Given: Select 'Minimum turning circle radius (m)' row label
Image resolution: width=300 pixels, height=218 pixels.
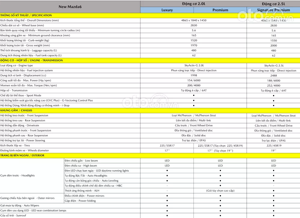Looking at the screenshot, I should [x=40, y=30].
